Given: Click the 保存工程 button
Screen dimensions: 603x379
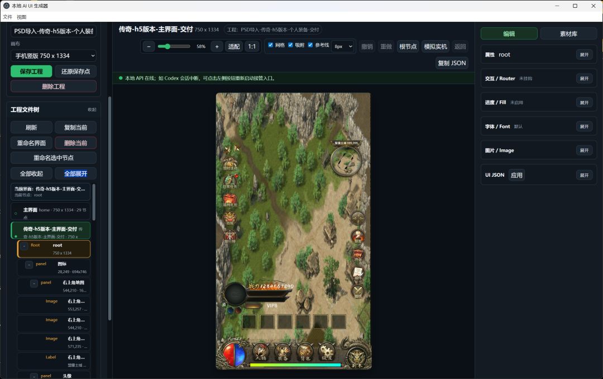Looking at the screenshot, I should point(31,71).
